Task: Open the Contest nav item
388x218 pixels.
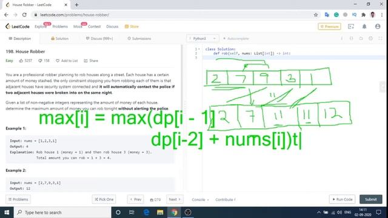Action: click(95, 27)
